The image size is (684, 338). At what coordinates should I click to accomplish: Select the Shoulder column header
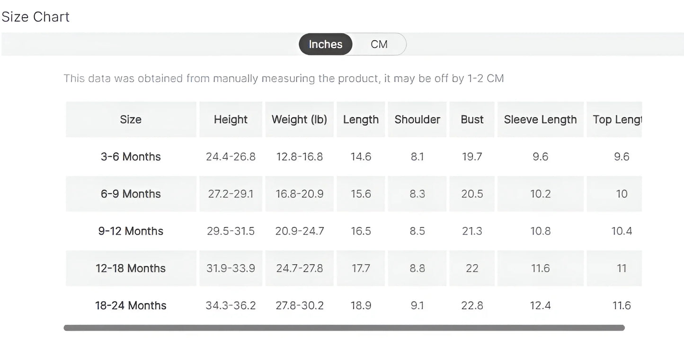coord(417,120)
